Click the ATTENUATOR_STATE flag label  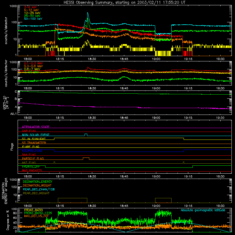(36, 127)
